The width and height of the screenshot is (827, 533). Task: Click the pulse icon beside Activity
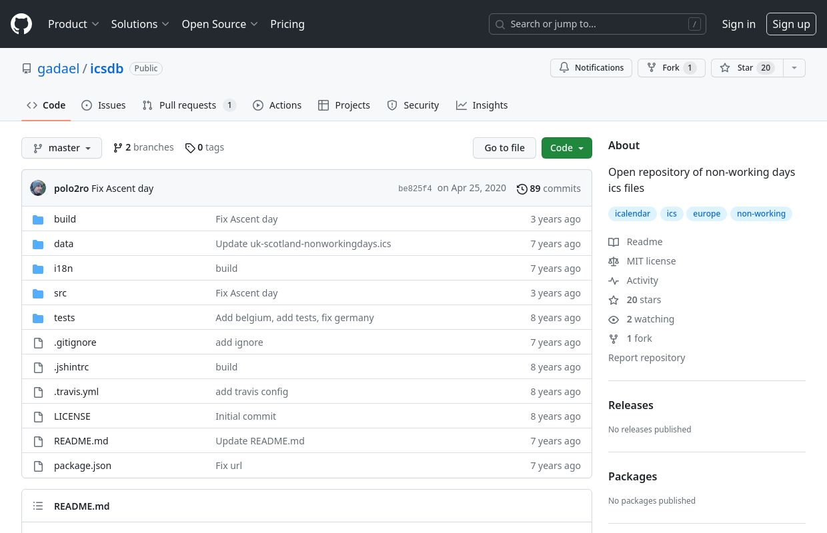(x=614, y=280)
